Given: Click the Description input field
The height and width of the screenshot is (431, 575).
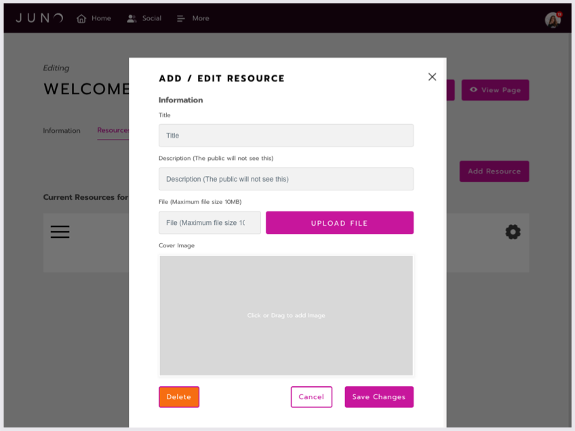Looking at the screenshot, I should 286,179.
